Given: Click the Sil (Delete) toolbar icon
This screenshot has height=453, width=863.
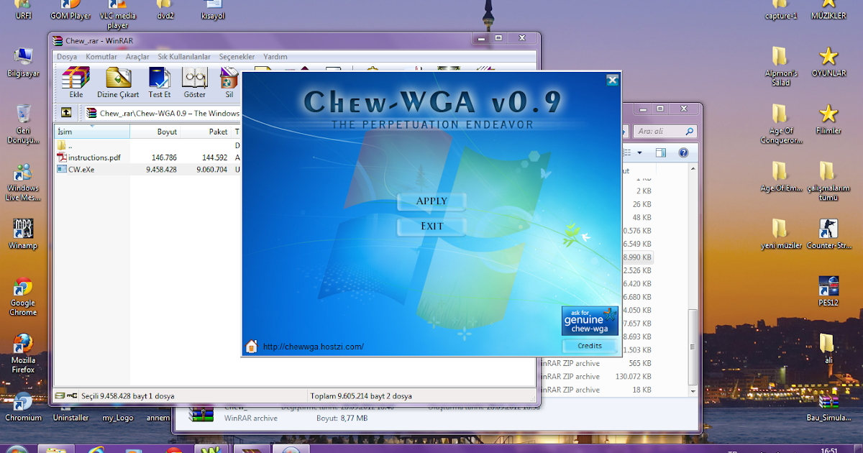Looking at the screenshot, I should coord(229,83).
